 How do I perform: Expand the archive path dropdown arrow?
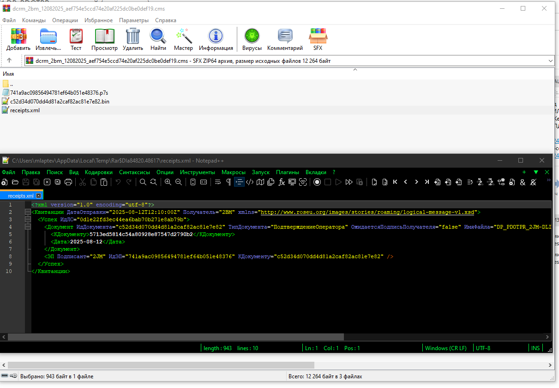point(550,61)
